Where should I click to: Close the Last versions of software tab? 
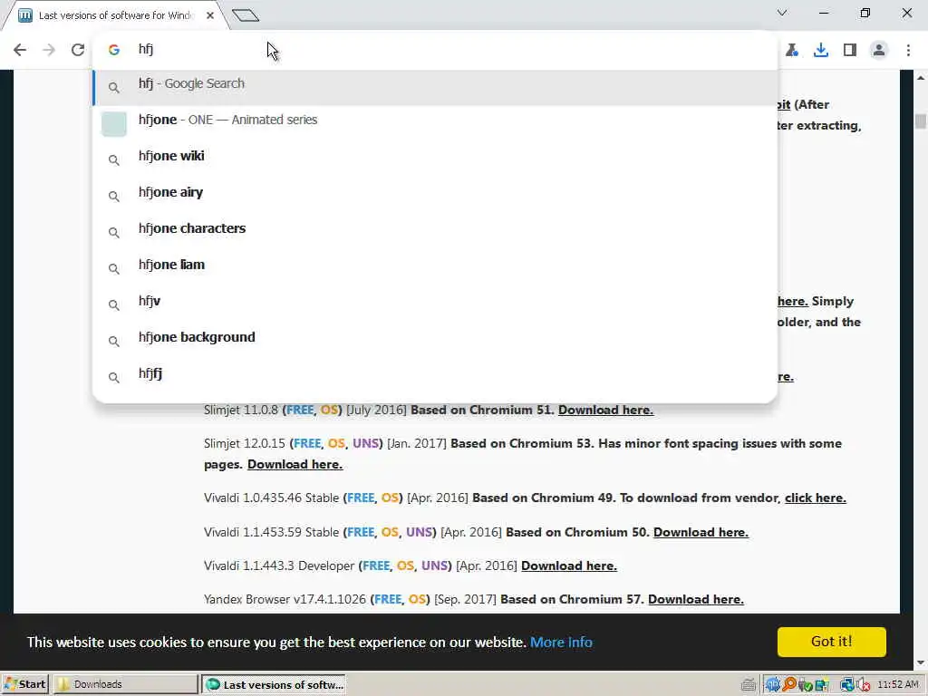210,15
